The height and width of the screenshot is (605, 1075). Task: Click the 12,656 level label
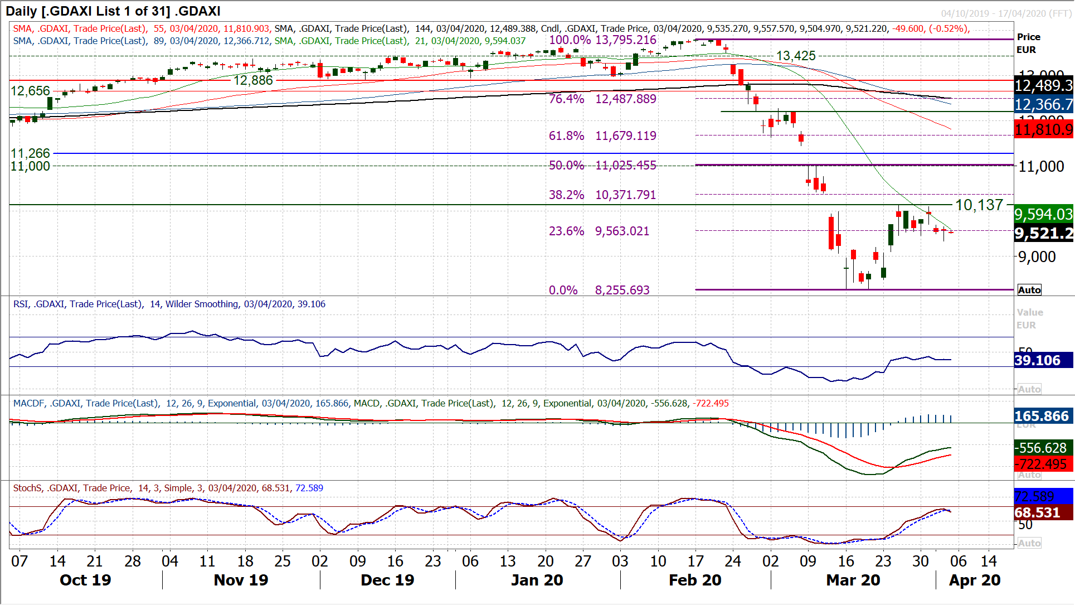tap(30, 91)
